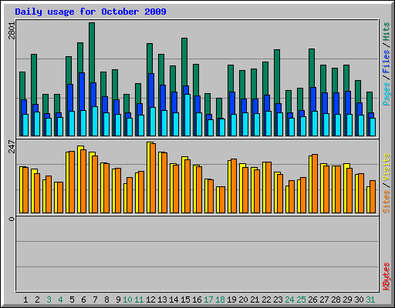
Task: Click the blue files bar for day 12
Action: pyautogui.click(x=151, y=90)
